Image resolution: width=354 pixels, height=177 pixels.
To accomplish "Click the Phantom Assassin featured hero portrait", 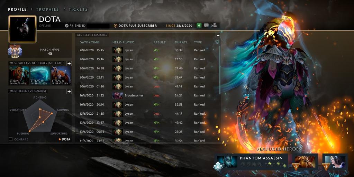I will 227,162.
